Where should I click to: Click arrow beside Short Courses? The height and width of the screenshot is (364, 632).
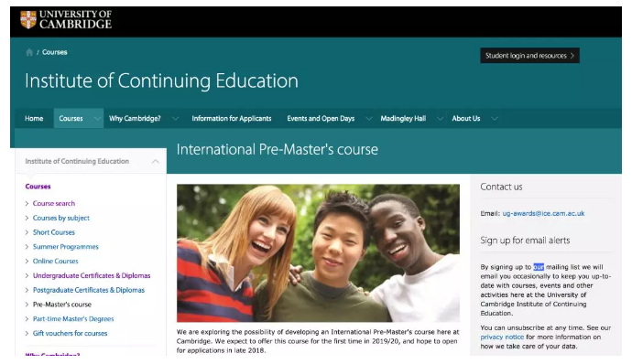pyautogui.click(x=27, y=232)
